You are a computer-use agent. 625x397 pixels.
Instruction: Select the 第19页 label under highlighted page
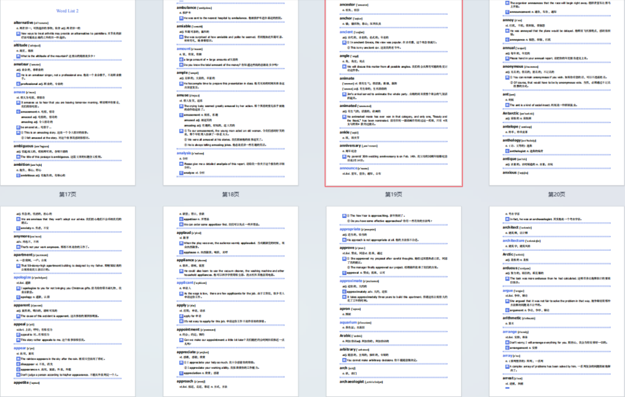pos(394,195)
